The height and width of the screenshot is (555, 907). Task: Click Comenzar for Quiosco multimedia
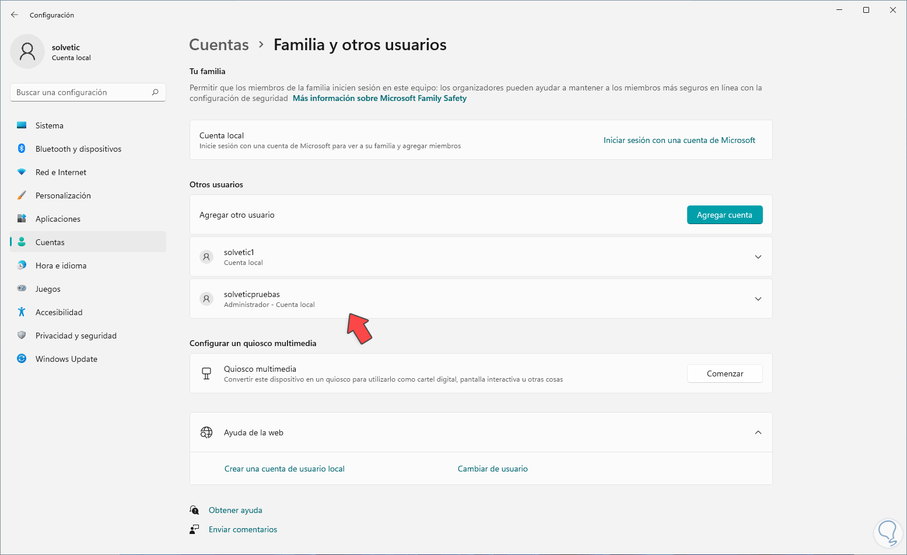(x=724, y=374)
